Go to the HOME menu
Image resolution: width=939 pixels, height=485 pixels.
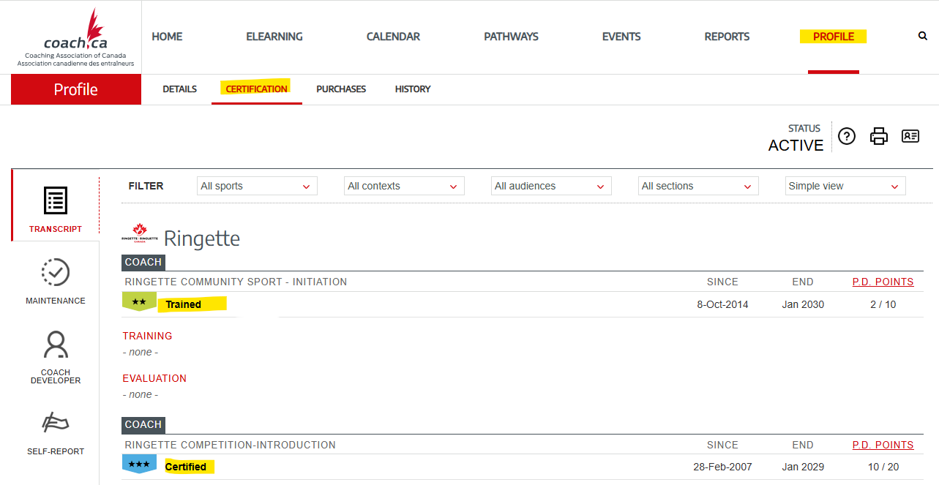[x=167, y=37]
